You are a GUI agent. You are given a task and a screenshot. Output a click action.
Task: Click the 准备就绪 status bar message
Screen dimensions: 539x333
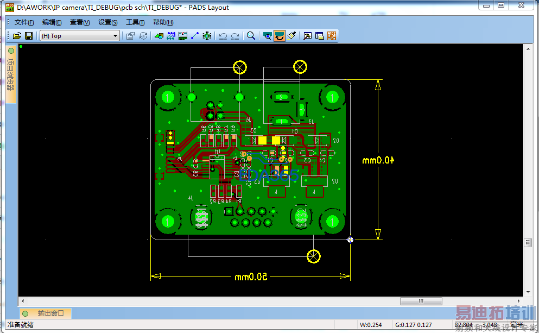(x=21, y=325)
